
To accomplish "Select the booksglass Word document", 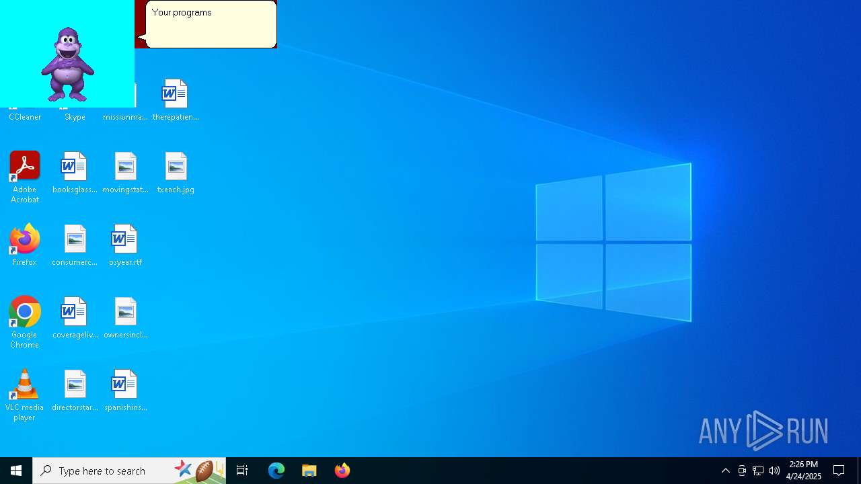I will point(75,173).
